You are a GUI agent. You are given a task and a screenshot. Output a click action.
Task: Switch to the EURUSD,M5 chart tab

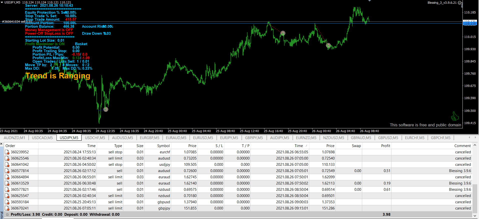(203, 138)
